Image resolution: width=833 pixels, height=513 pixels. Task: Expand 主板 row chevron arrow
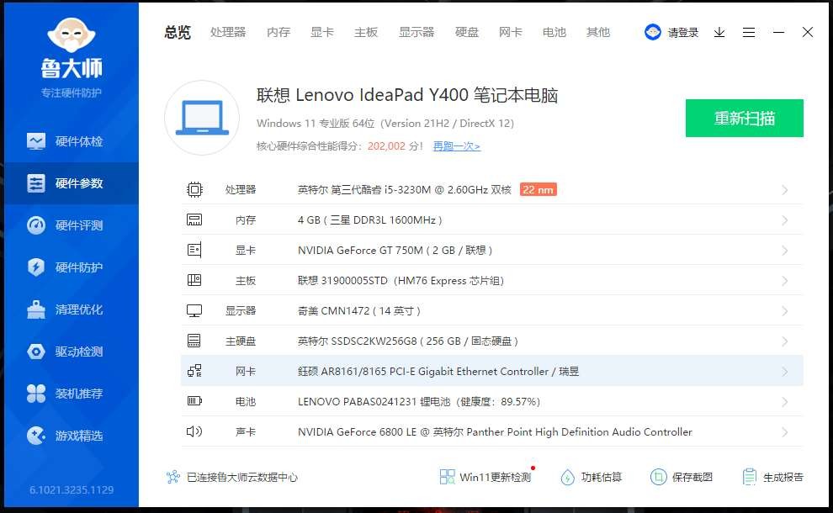pyautogui.click(x=785, y=281)
